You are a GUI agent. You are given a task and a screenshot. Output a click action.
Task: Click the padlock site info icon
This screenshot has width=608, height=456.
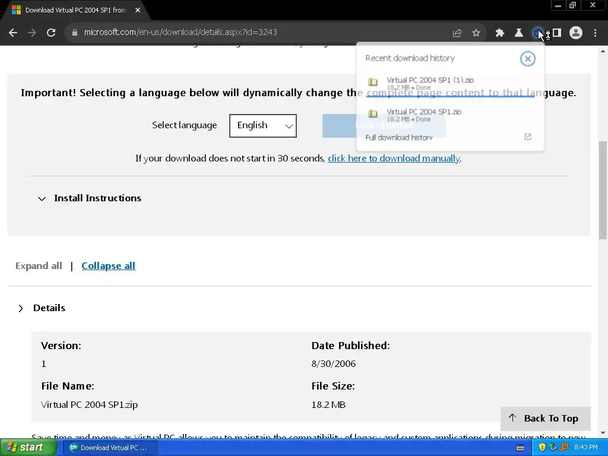pos(75,33)
